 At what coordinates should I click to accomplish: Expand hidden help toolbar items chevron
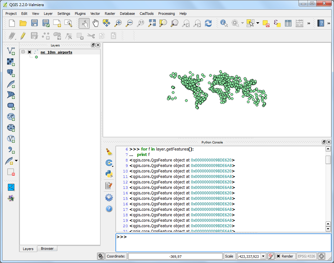[329, 23]
